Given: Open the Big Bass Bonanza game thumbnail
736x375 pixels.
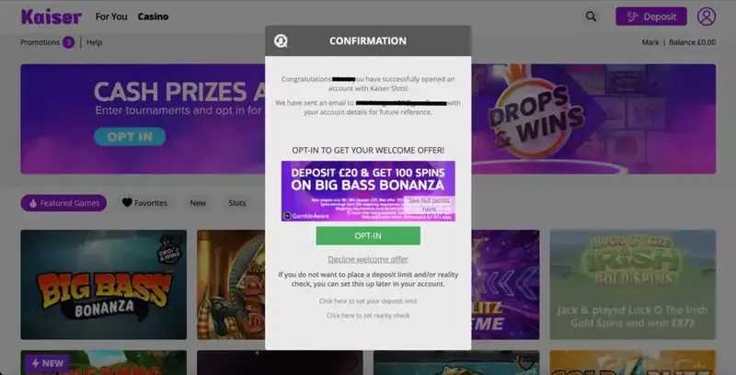Looking at the screenshot, I should (x=104, y=285).
